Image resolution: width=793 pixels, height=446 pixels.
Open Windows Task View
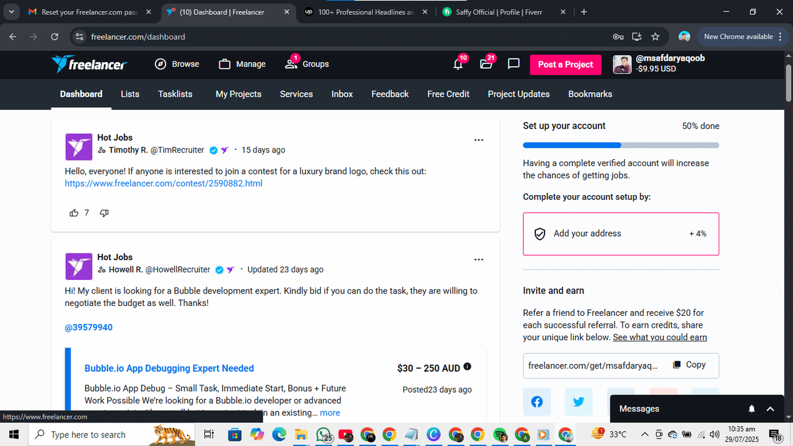click(x=209, y=434)
